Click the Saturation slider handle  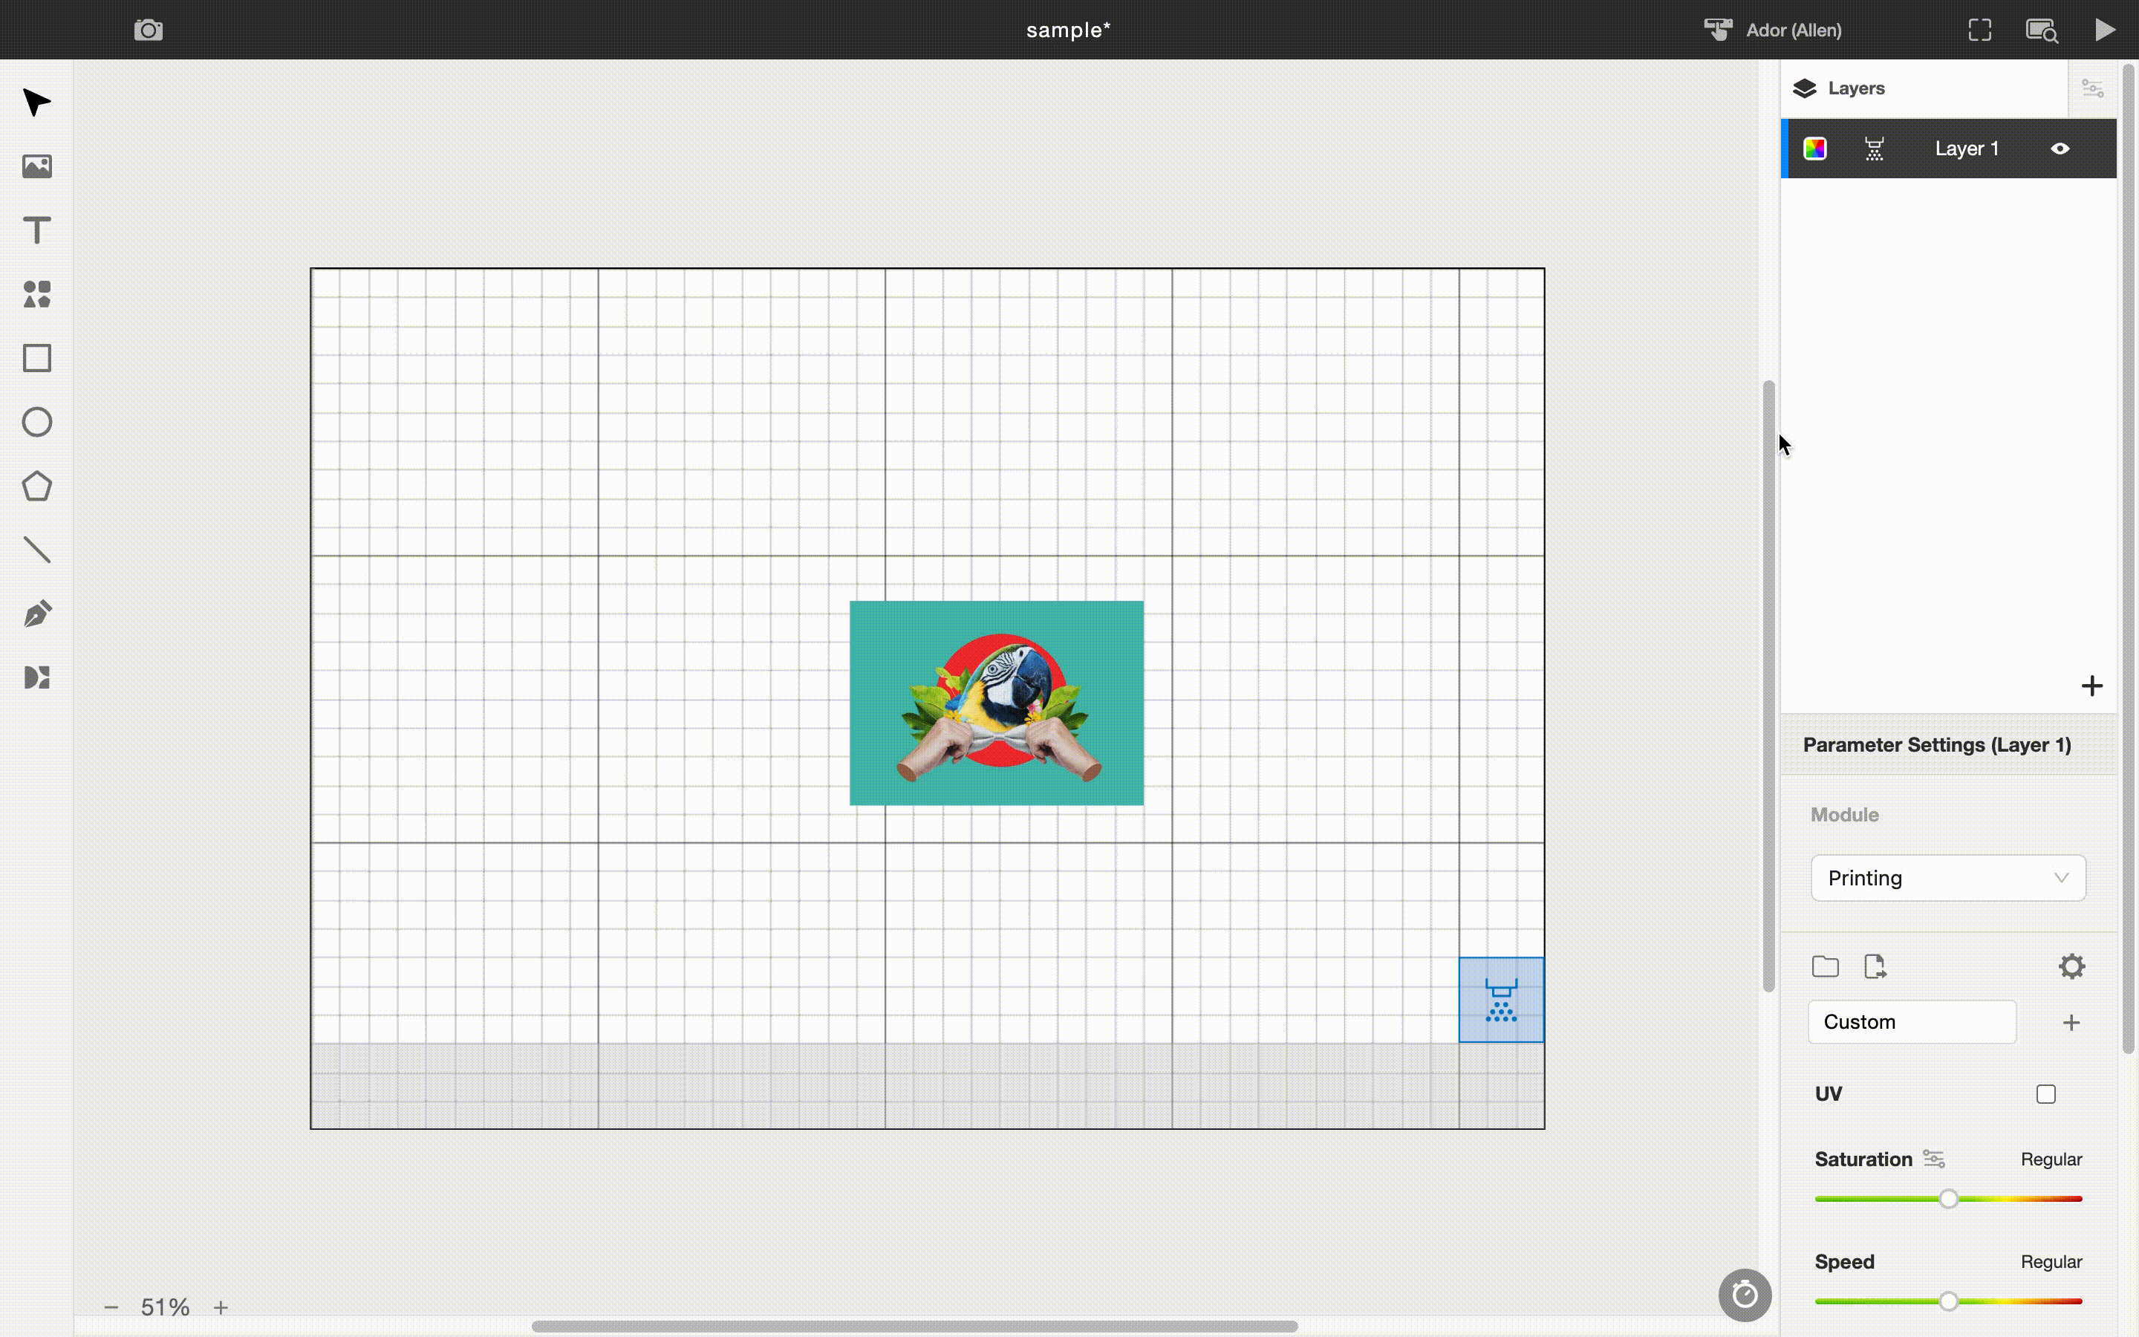1948,1199
